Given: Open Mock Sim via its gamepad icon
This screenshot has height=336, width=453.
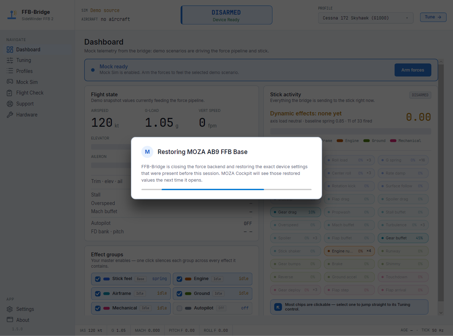Looking at the screenshot, I should 10,82.
